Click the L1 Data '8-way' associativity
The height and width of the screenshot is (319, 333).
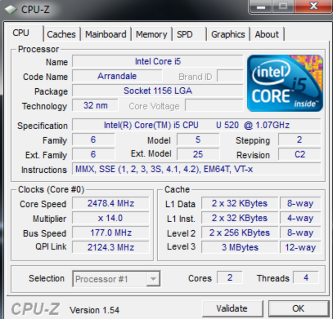[300, 203]
